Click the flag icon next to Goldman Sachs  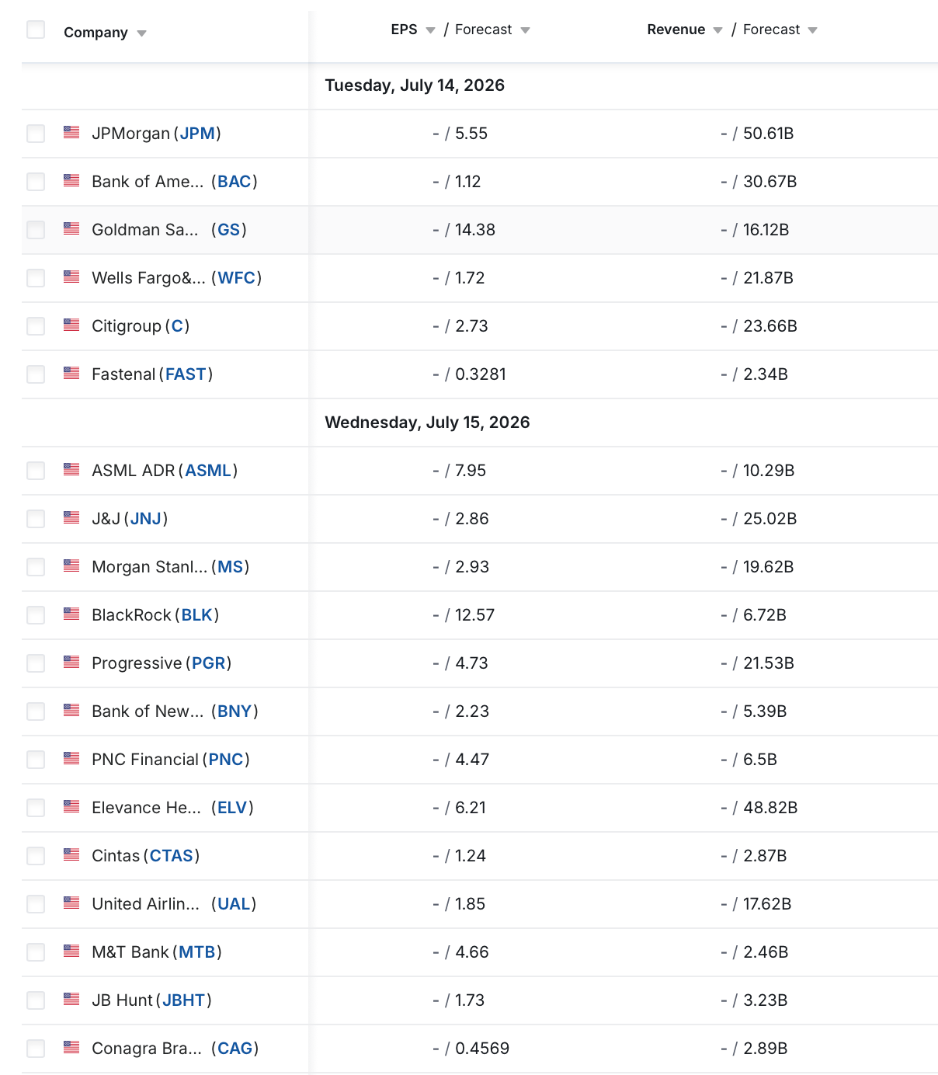coord(71,228)
